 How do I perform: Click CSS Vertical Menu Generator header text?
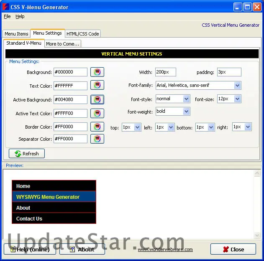coord(231,25)
